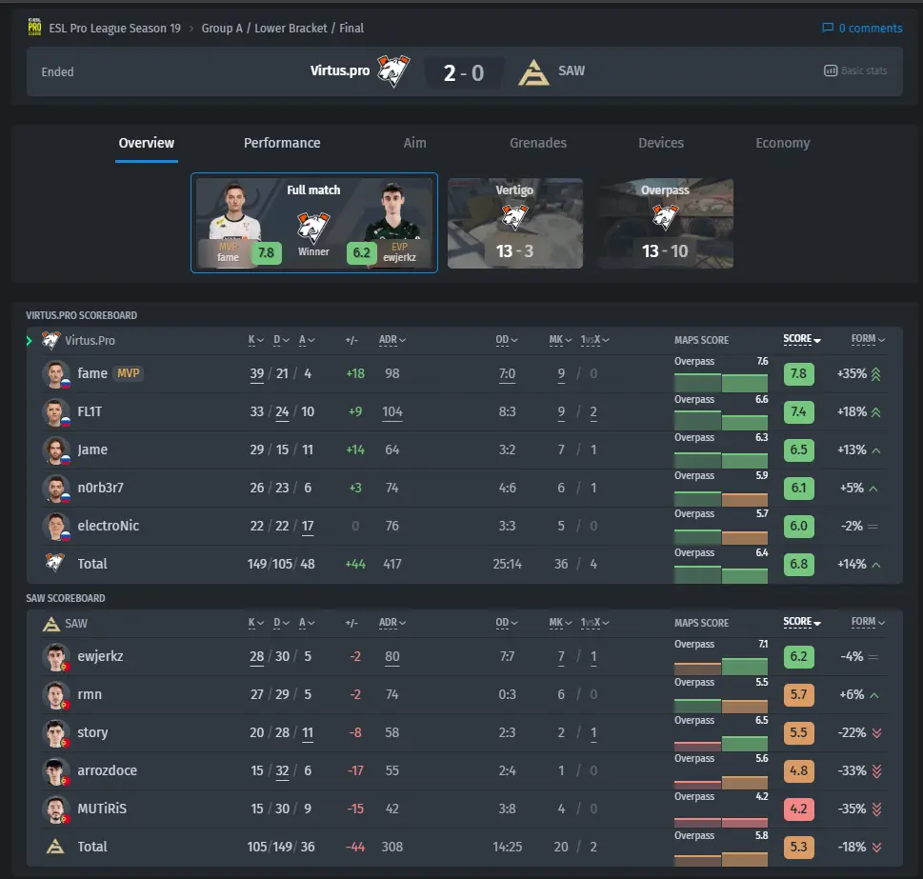923x879 pixels.
Task: Click the green arrow beside Virtus.Pro team name
Action: [29, 341]
